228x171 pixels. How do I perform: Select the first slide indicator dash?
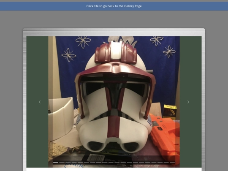(x=56, y=163)
